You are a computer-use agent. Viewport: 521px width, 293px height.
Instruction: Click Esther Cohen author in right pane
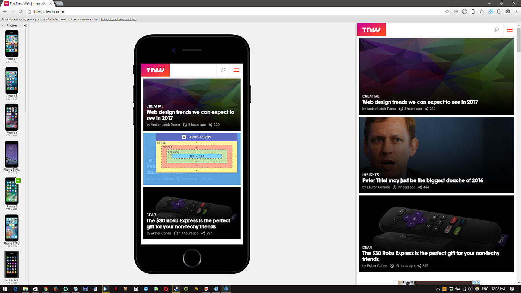377,266
